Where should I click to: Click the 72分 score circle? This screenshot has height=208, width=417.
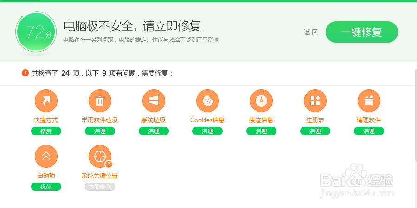pyautogui.click(x=36, y=32)
